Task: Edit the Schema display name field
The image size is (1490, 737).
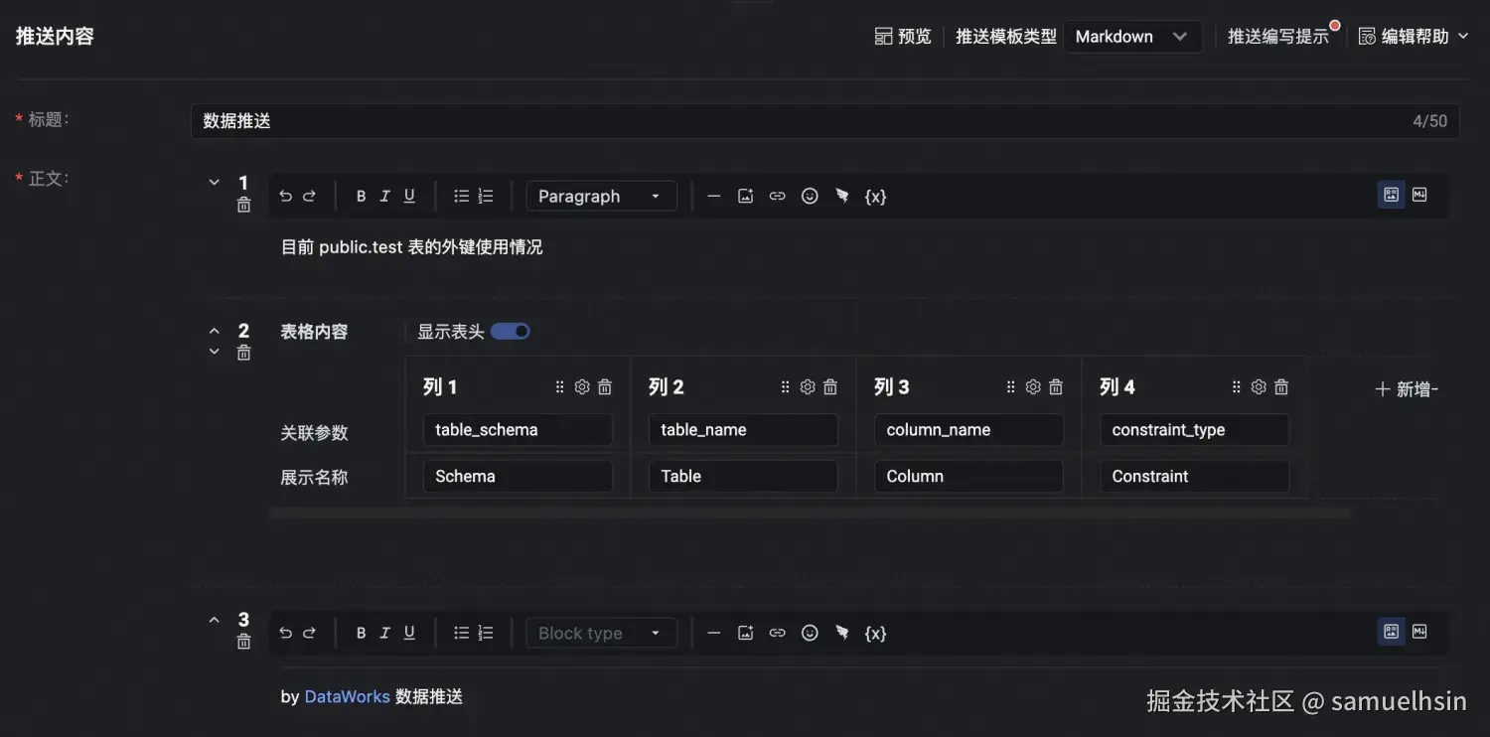Action: [x=518, y=477]
